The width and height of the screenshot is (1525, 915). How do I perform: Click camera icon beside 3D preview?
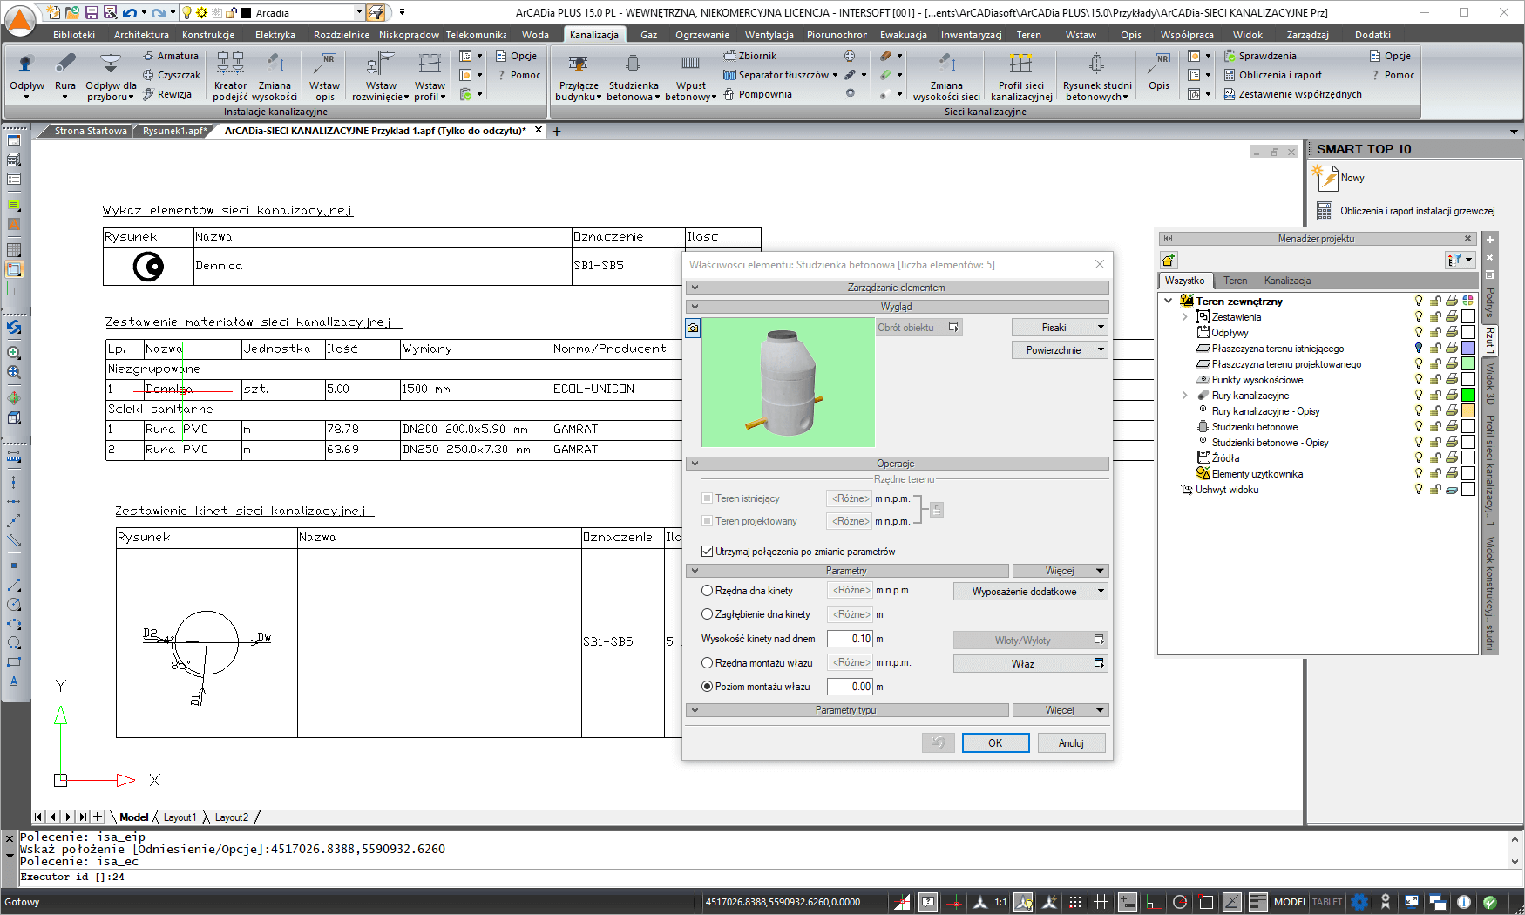click(x=693, y=328)
